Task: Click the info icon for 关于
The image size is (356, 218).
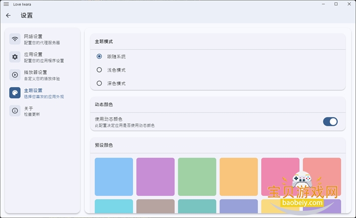Action: (x=15, y=111)
